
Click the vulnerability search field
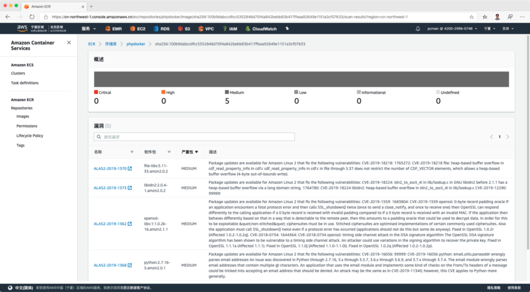pos(194,137)
